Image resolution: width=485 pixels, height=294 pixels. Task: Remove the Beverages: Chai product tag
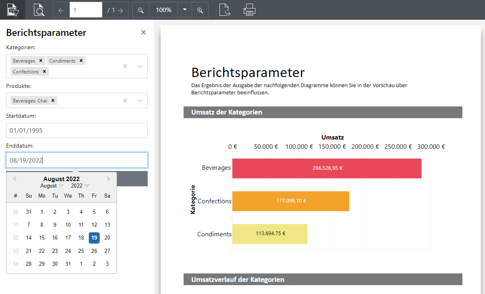coord(53,100)
